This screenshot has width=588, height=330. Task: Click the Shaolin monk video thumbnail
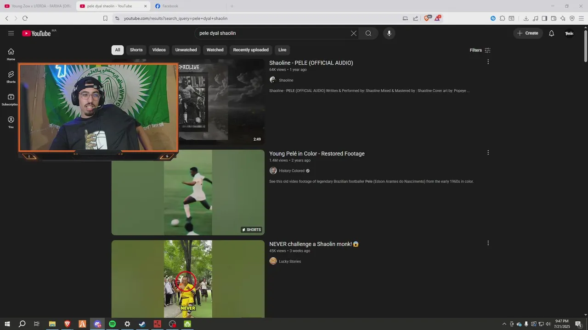tap(188, 279)
